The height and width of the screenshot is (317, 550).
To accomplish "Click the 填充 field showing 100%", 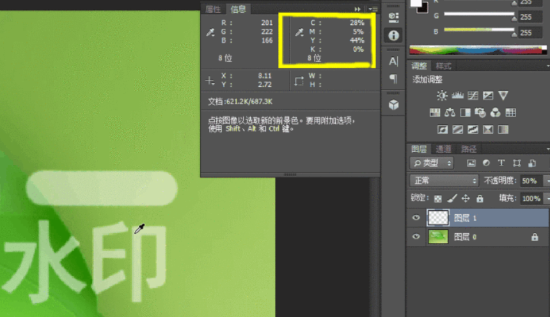I will tap(531, 199).
